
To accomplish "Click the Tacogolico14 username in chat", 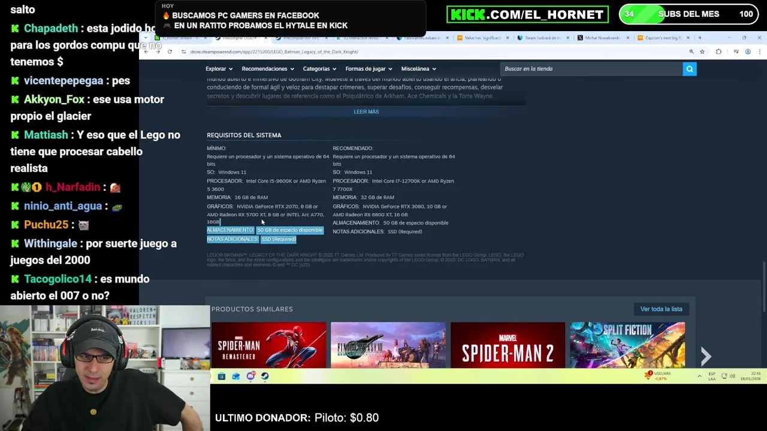I will pos(58,279).
